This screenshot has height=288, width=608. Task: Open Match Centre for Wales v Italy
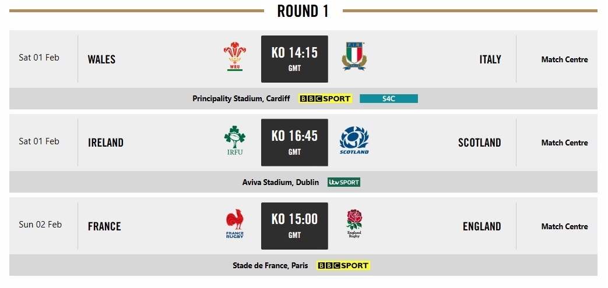click(564, 59)
